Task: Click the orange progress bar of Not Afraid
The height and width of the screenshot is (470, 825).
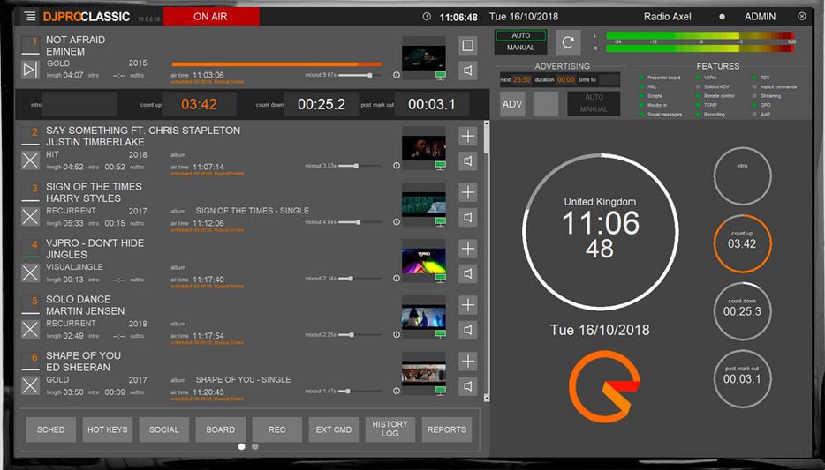Action: click(276, 64)
